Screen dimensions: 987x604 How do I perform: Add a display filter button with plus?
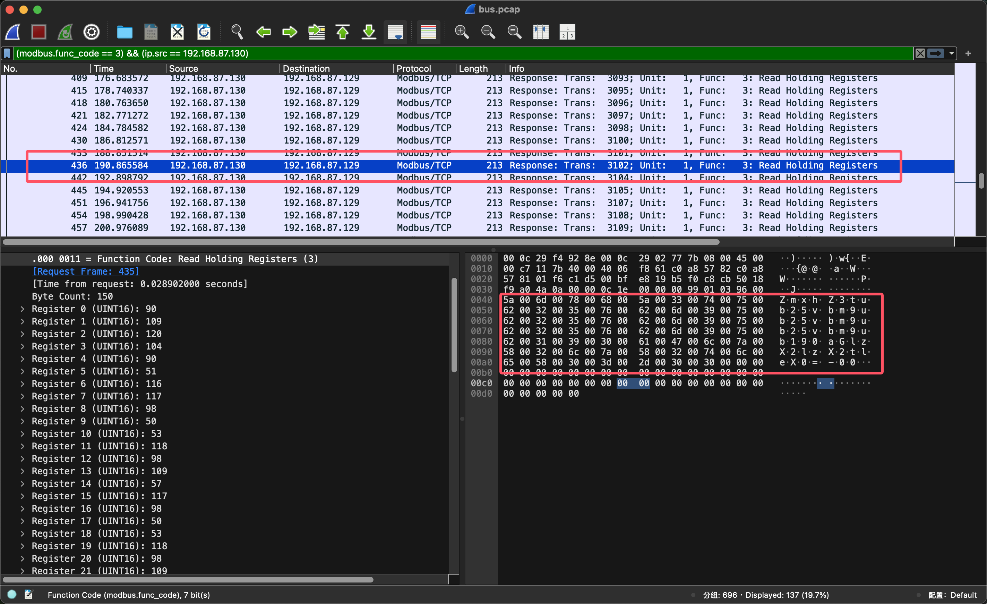point(968,53)
